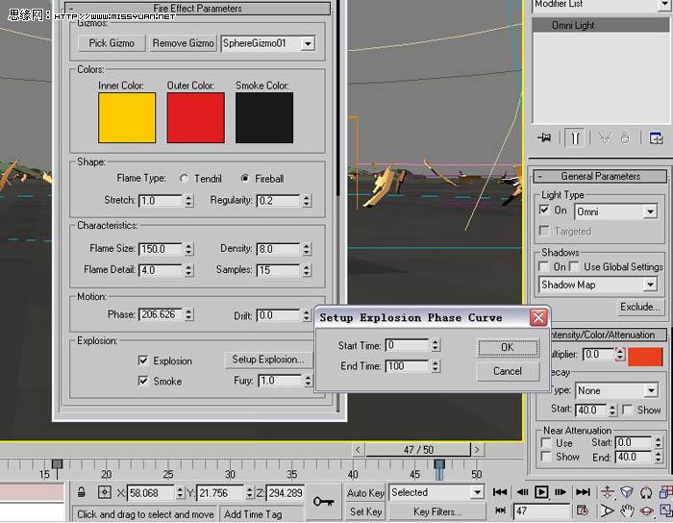
Task: Click Setup Explosion button
Action: point(268,360)
